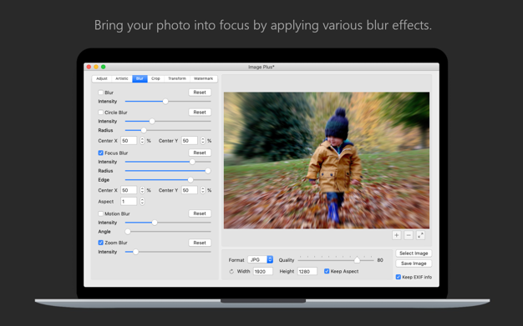This screenshot has width=523, height=326.
Task: Click the Select Image button
Action: [414, 253]
